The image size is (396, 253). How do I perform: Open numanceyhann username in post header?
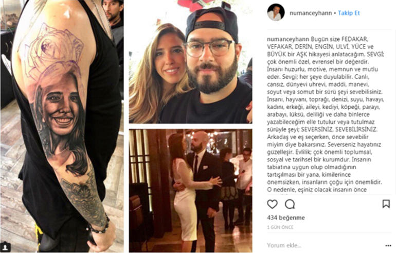tap(311, 13)
